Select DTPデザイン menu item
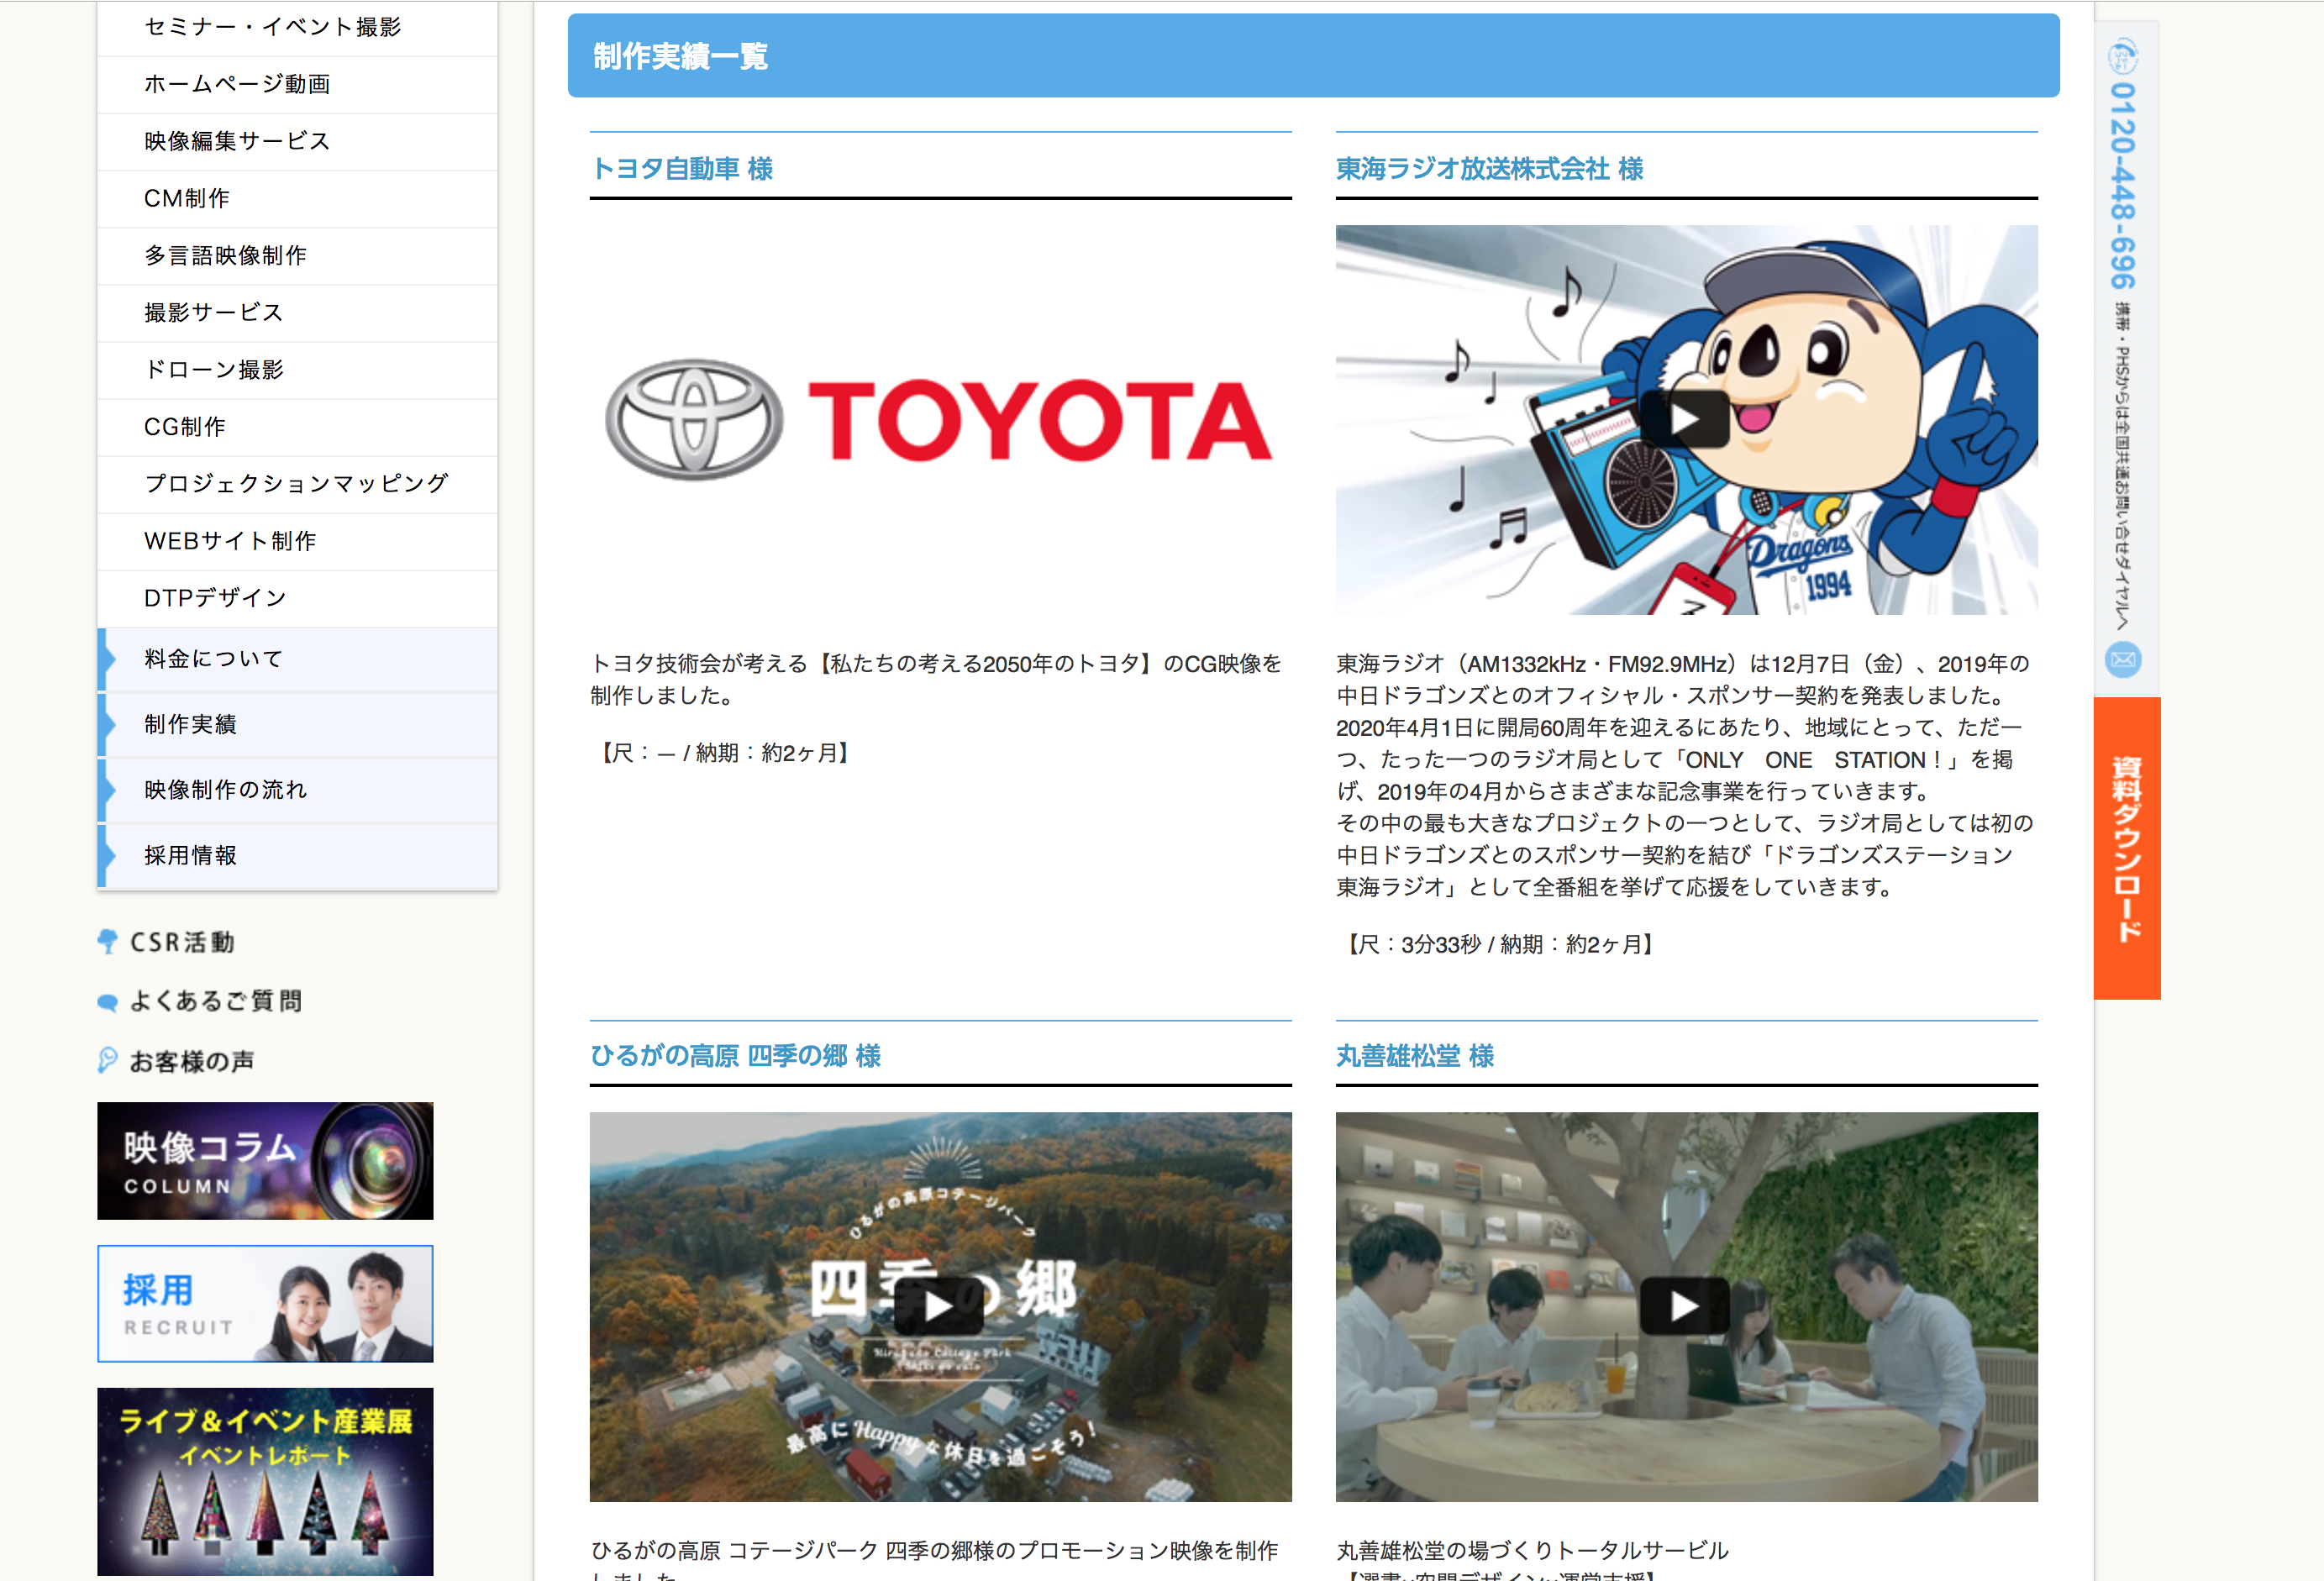2324x1581 pixels. click(x=297, y=598)
